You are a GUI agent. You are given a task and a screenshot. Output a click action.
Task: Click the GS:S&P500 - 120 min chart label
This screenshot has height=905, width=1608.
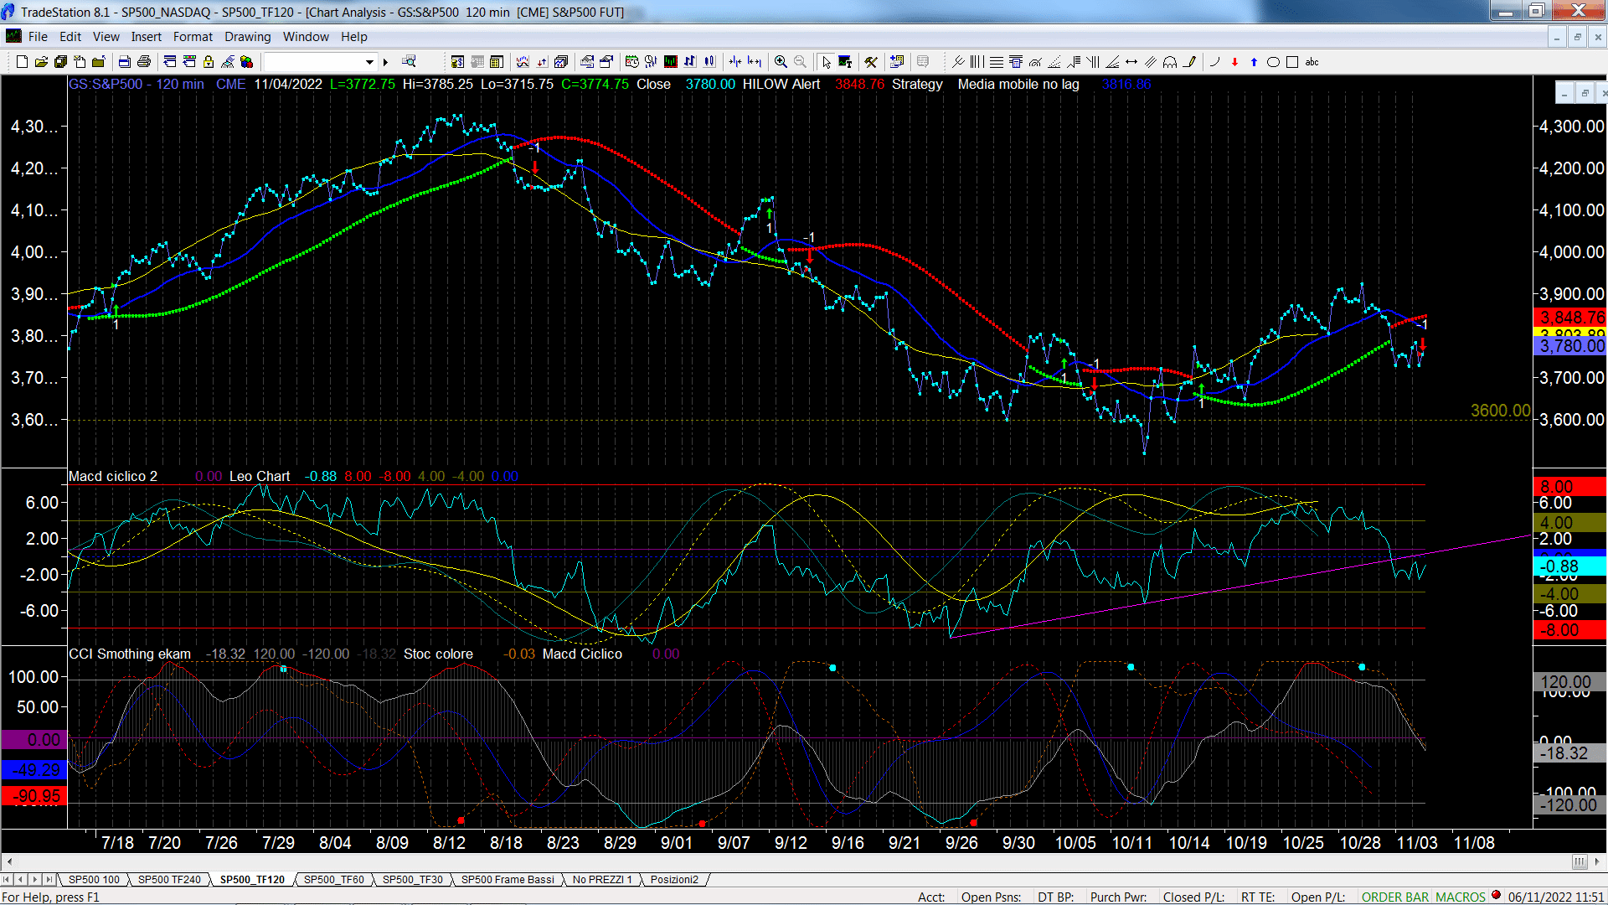click(137, 84)
